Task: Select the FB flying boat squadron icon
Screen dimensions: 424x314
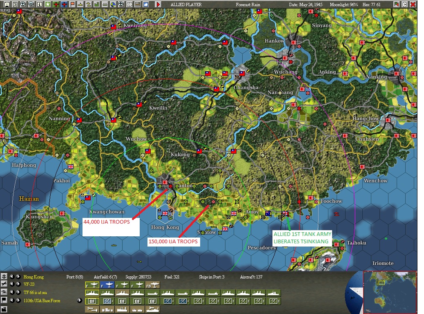Action: point(153,285)
